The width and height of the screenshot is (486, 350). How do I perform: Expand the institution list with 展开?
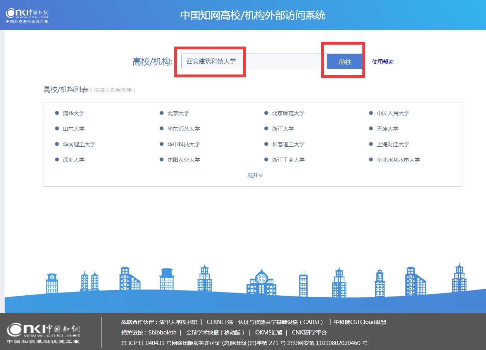click(x=255, y=175)
